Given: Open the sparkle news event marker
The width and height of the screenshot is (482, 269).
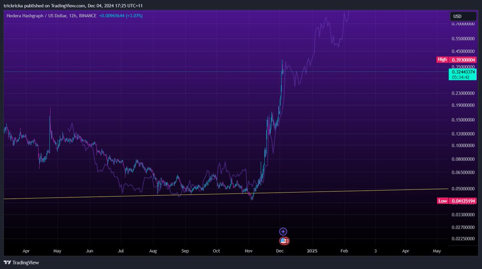Looking at the screenshot, I should 283,231.
